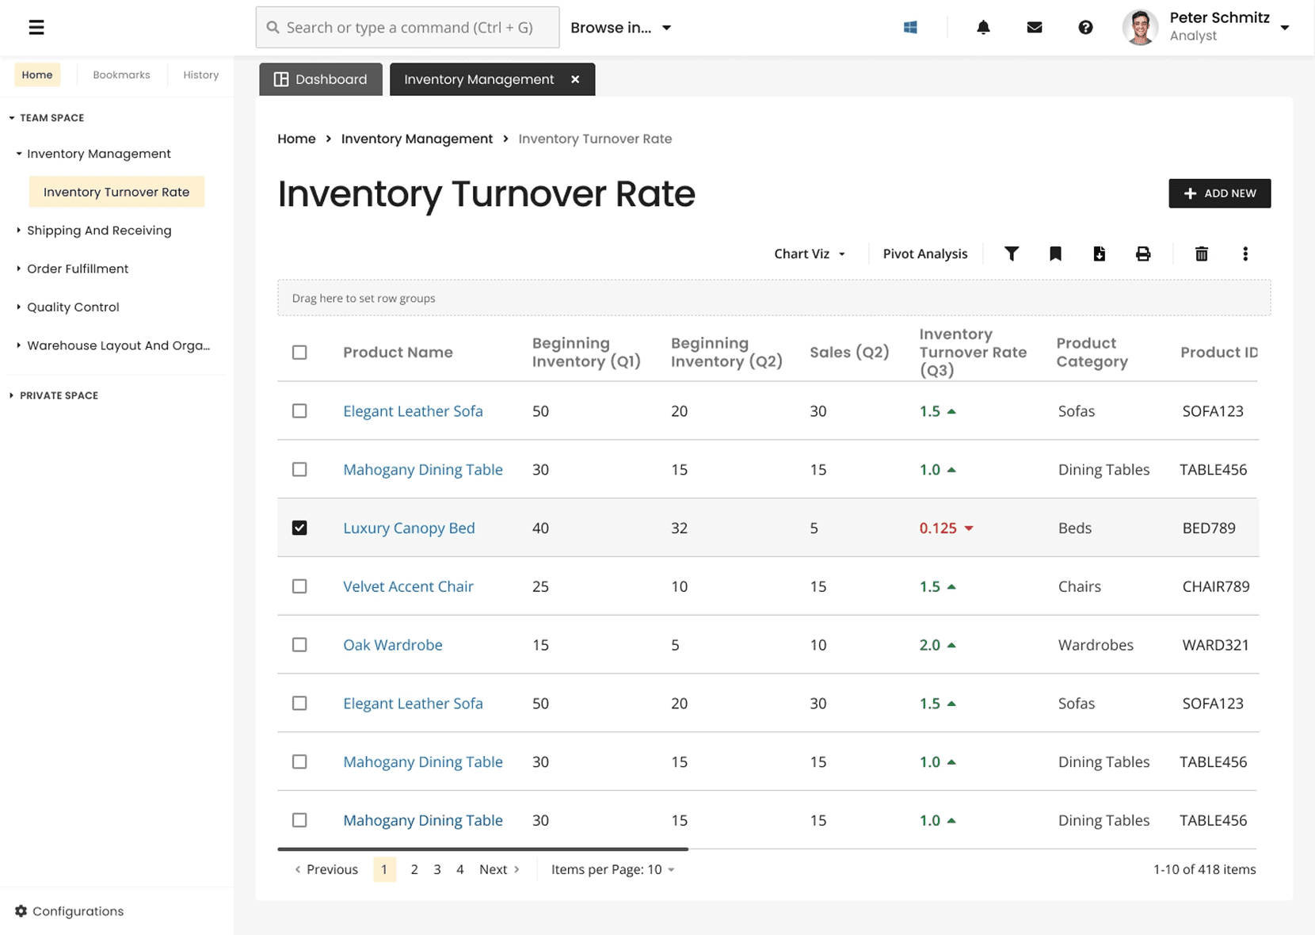Go to the Previous page

point(326,869)
